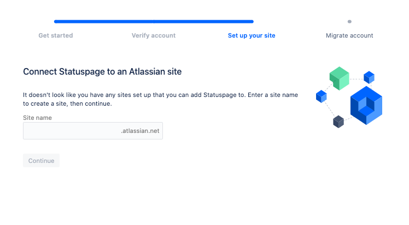The image size is (409, 225).
Task: Click the gray Migrate account step dot
Action: pyautogui.click(x=349, y=22)
